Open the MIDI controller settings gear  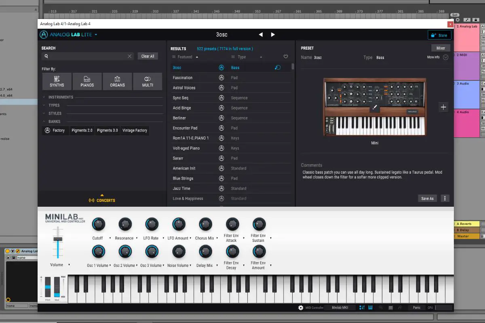tap(301, 307)
